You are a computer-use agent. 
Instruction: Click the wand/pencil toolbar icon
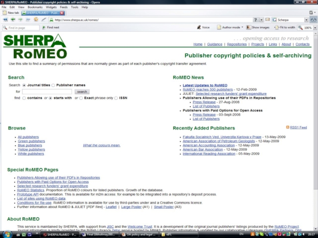point(44,19)
